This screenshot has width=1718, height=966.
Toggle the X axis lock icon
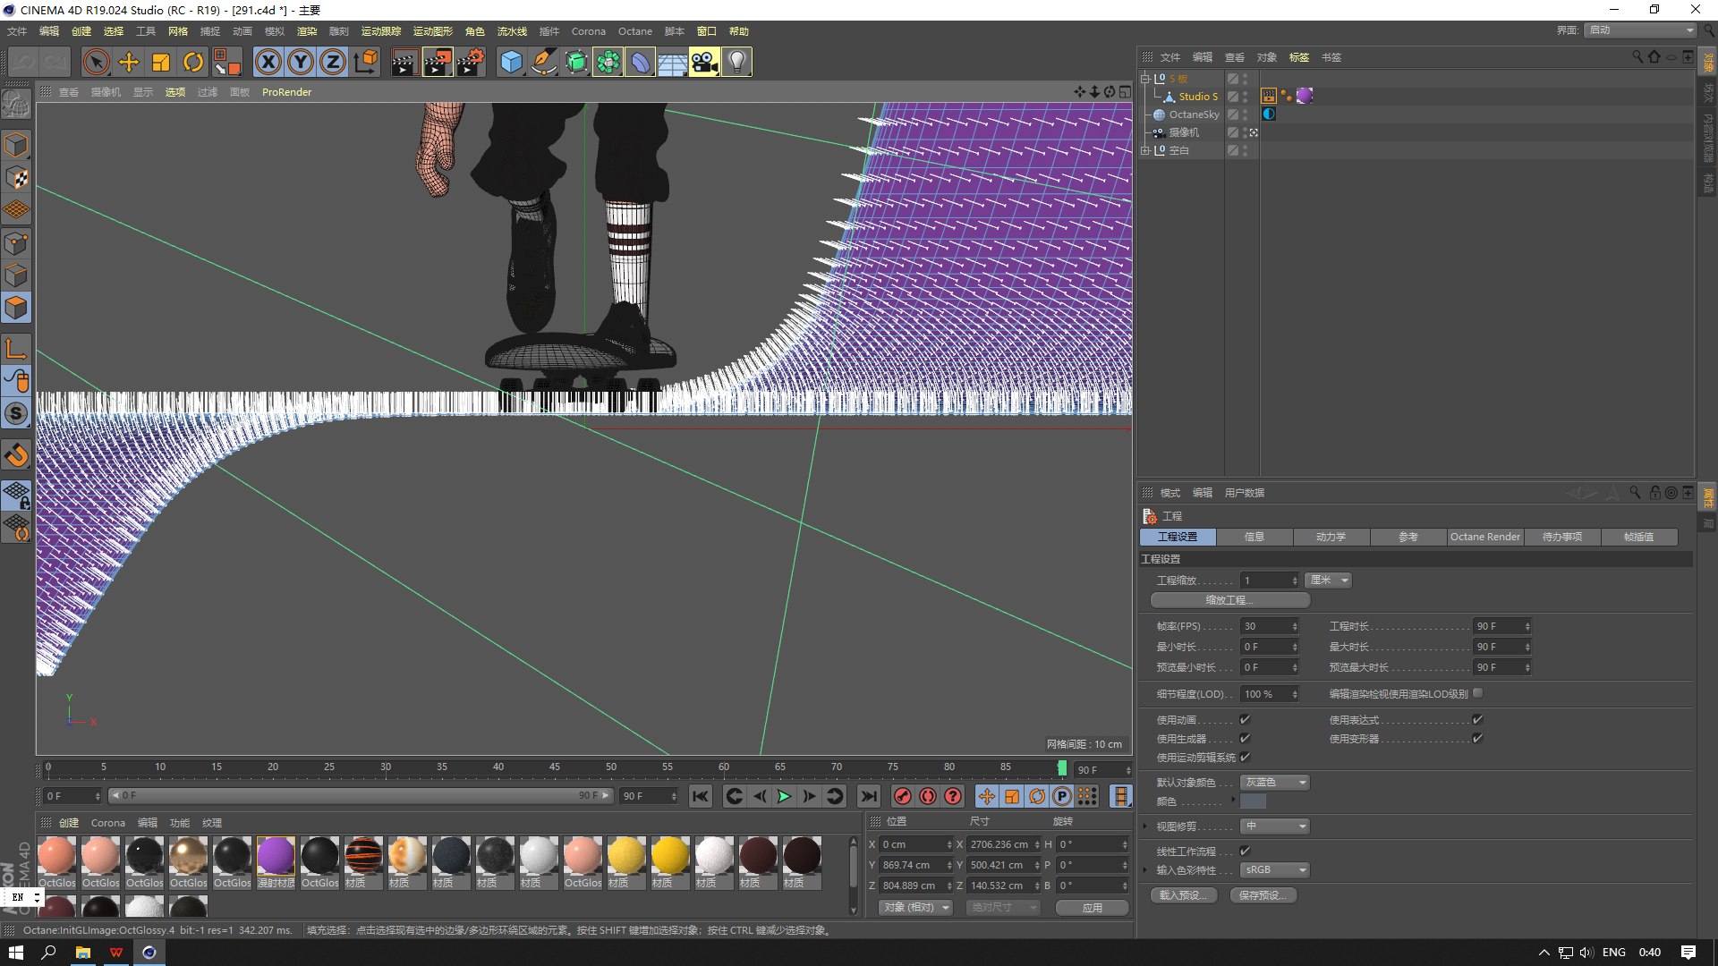coord(268,62)
